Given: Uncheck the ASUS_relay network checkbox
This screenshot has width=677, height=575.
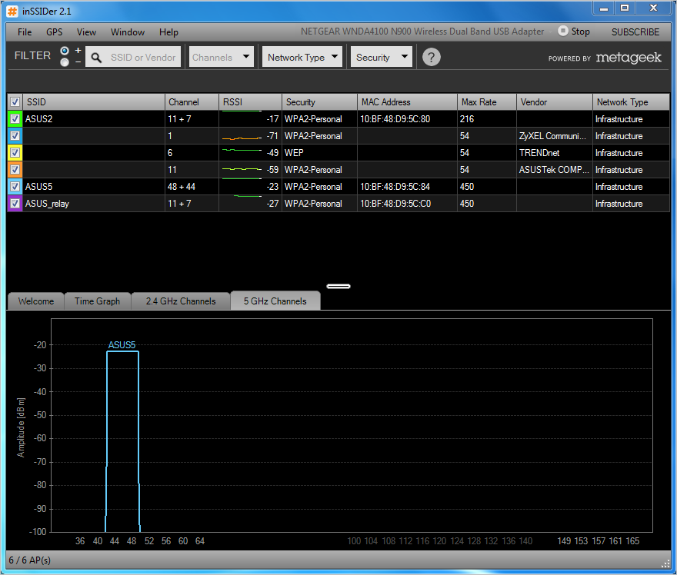Looking at the screenshot, I should [15, 203].
